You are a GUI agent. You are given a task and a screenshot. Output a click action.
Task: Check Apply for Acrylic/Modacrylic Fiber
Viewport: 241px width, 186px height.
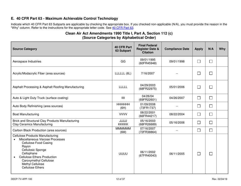click(199, 73)
